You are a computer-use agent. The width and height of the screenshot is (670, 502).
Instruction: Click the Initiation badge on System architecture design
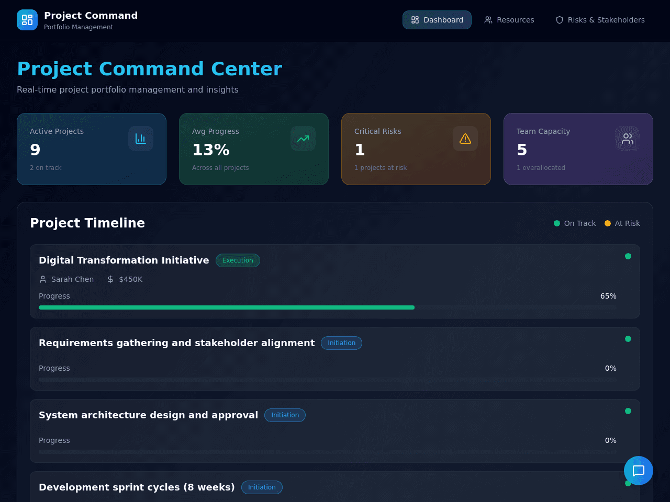click(285, 415)
